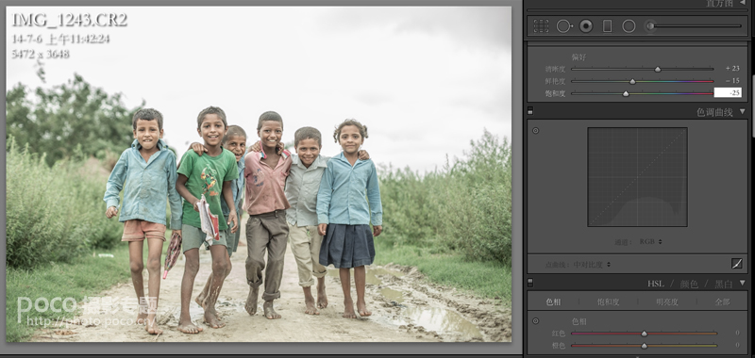
Task: Click the 橙色 hue value 0
Action: (x=737, y=345)
